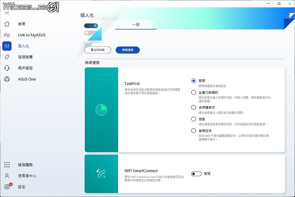Click the 用戶服務 headset icon
The image size is (295, 197).
7,68
